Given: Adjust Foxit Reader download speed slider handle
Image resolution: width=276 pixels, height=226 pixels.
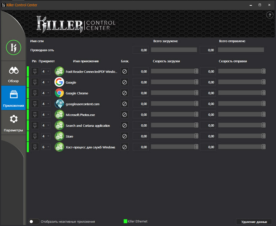Looking at the screenshot, I should pyautogui.click(x=196, y=71).
